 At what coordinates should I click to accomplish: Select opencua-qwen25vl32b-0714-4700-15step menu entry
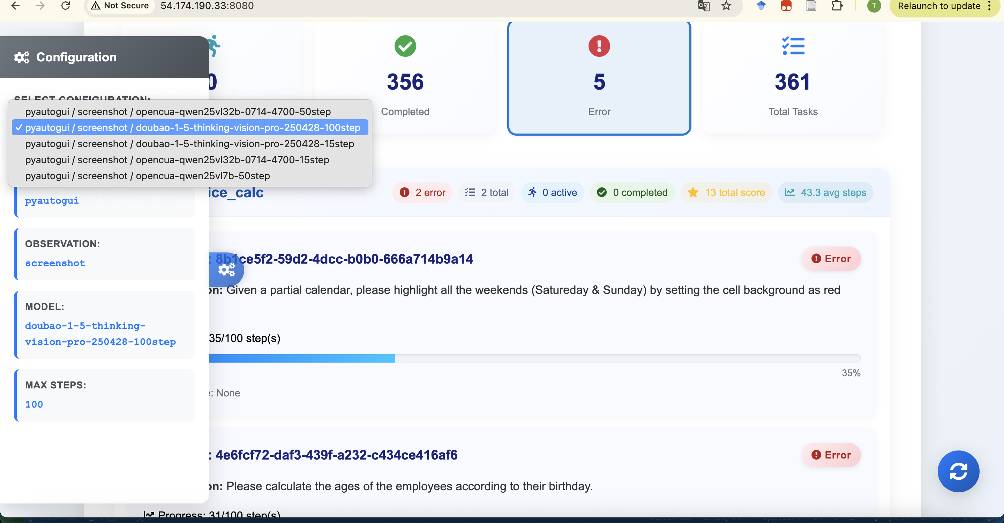[177, 160]
